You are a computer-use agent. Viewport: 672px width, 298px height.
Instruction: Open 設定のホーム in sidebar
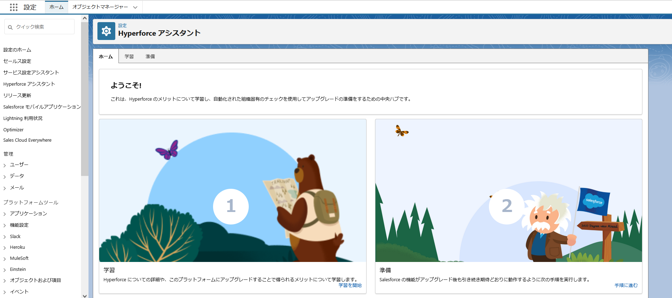click(17, 50)
